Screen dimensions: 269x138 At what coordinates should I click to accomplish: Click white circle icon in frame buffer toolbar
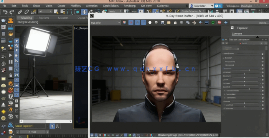[150, 23]
